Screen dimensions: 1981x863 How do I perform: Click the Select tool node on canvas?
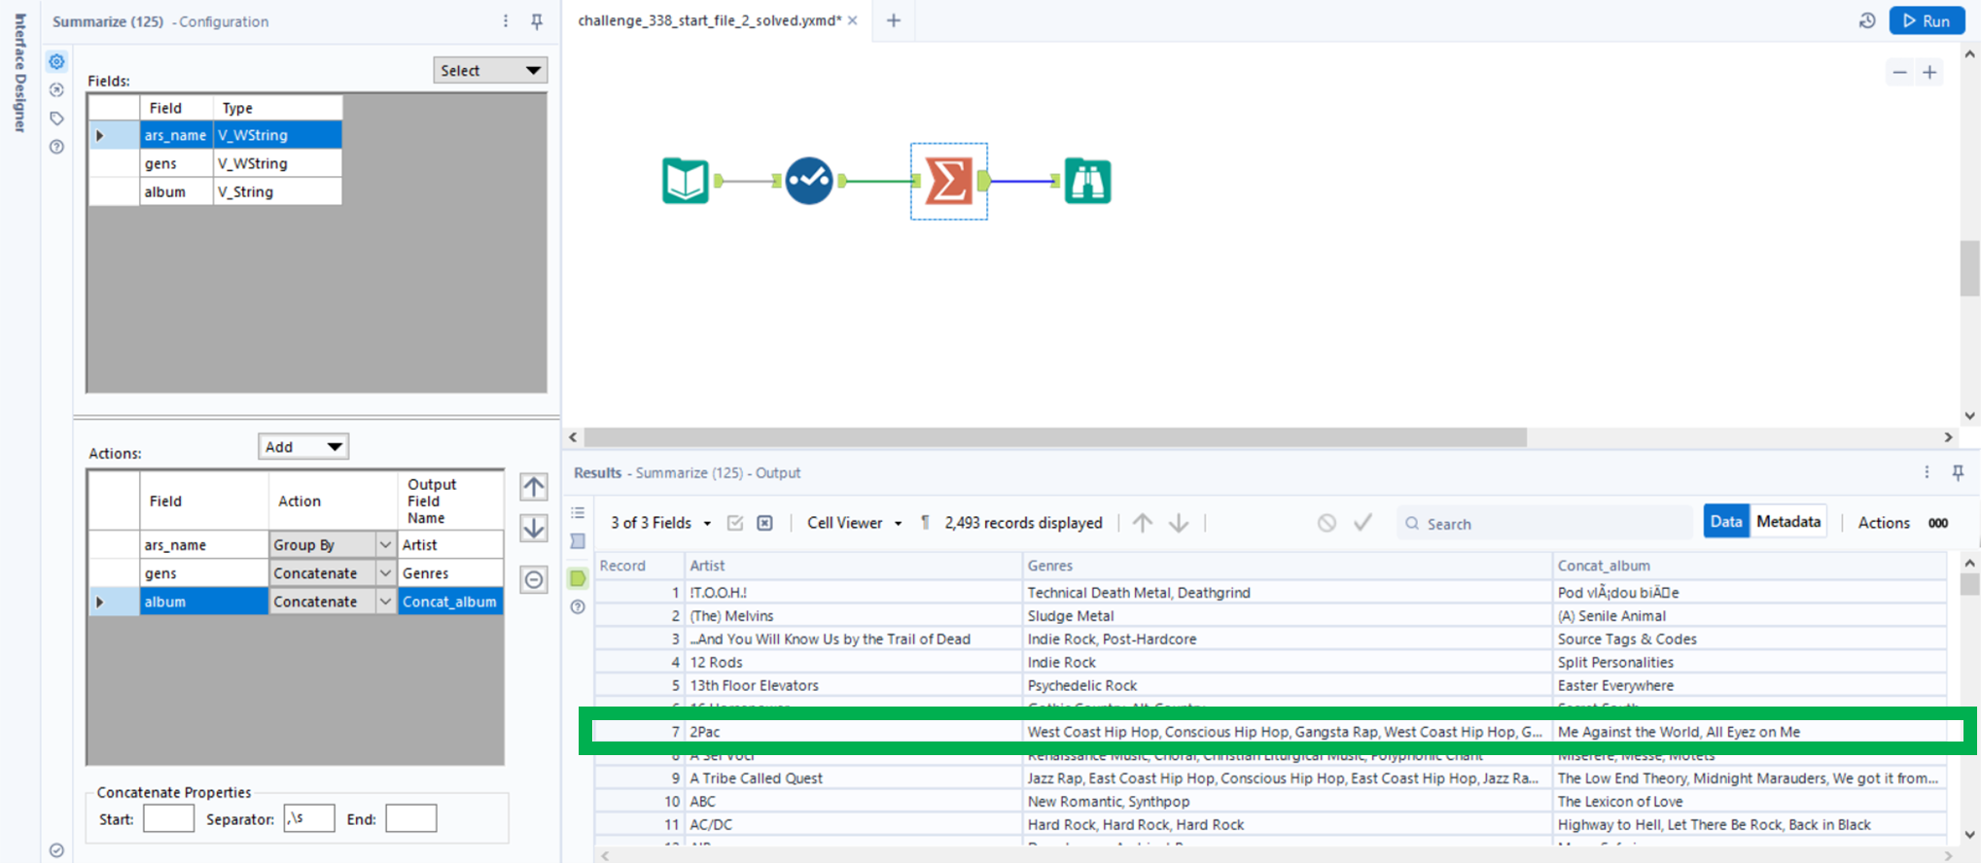click(x=809, y=181)
